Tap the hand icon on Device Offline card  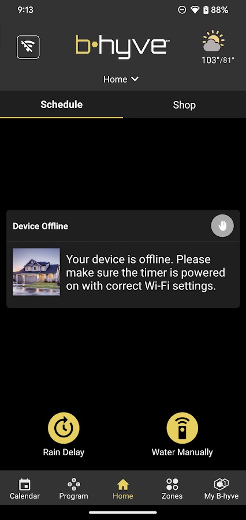pos(222,226)
